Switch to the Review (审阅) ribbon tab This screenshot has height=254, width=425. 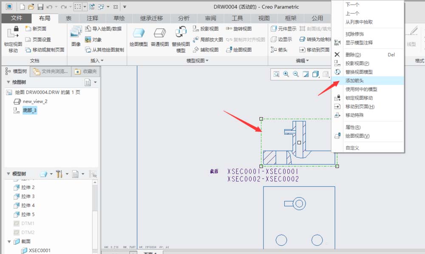pos(211,18)
